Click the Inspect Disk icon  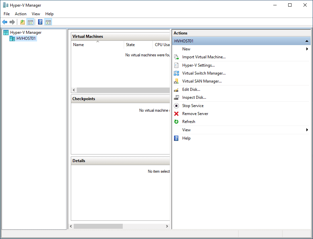point(176,97)
